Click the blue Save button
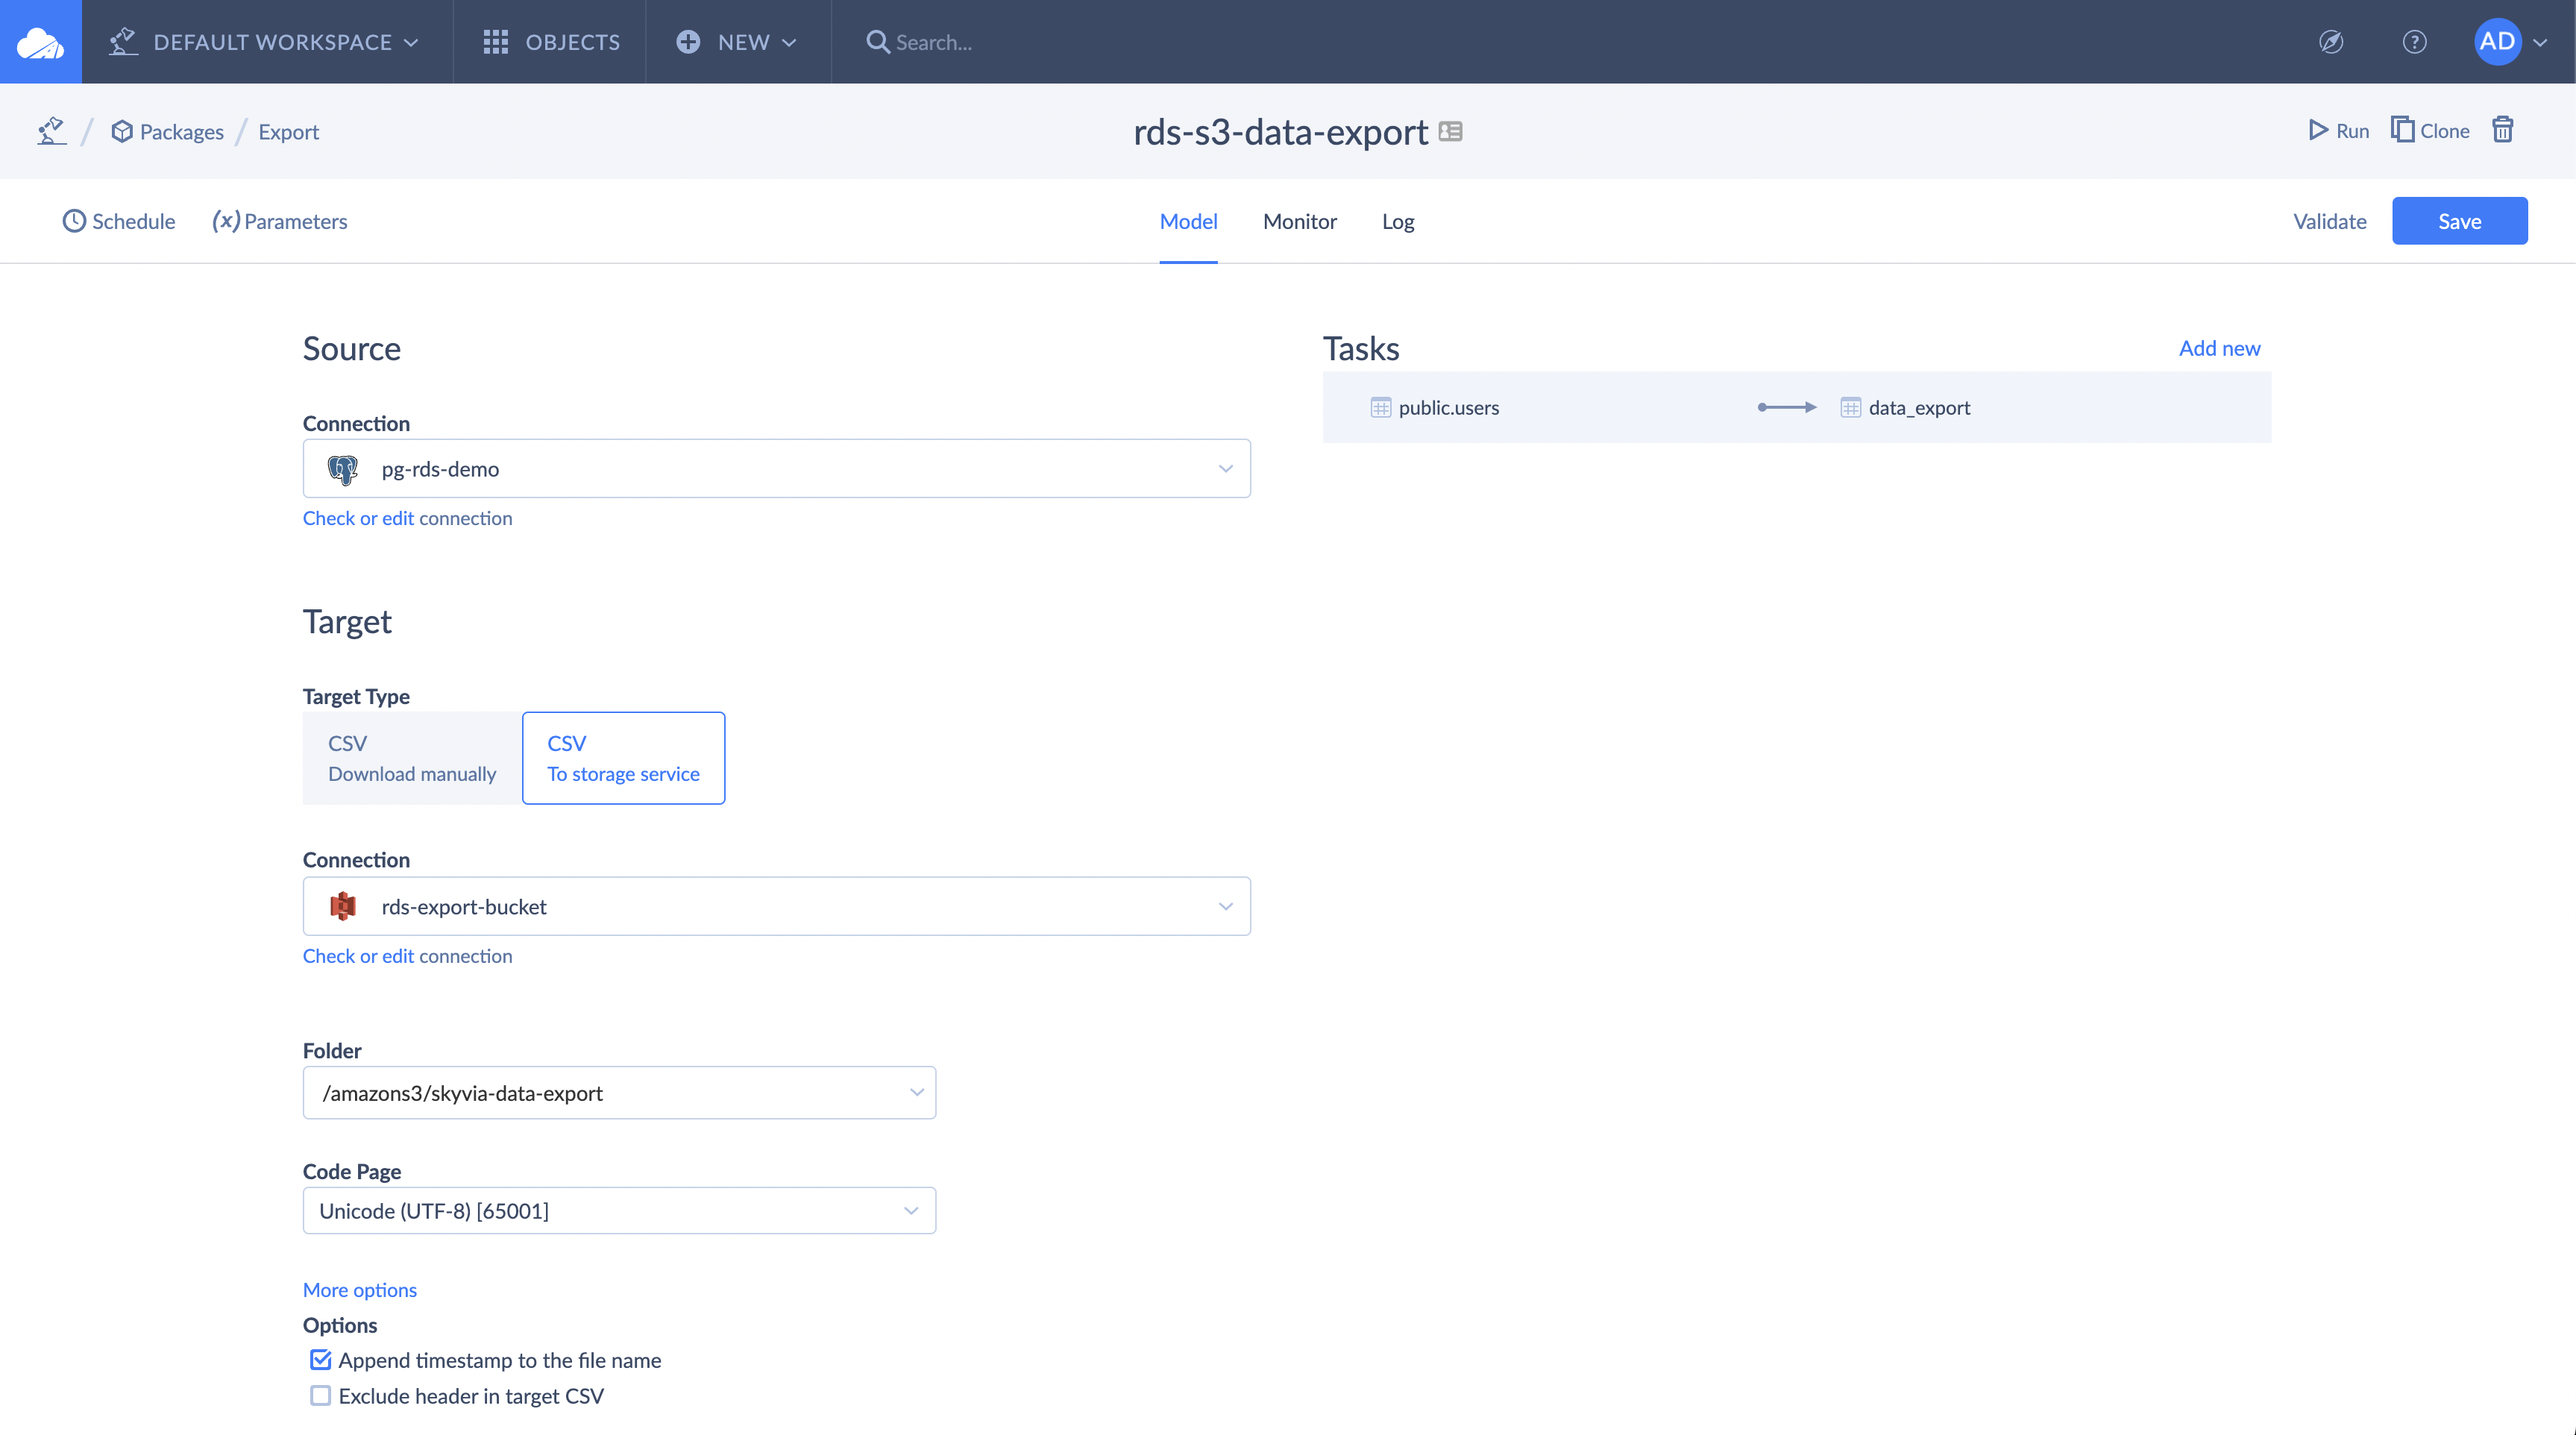This screenshot has height=1435, width=2576. (x=2459, y=221)
